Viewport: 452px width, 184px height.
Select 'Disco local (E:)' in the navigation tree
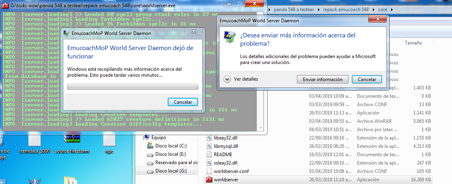[171, 154]
